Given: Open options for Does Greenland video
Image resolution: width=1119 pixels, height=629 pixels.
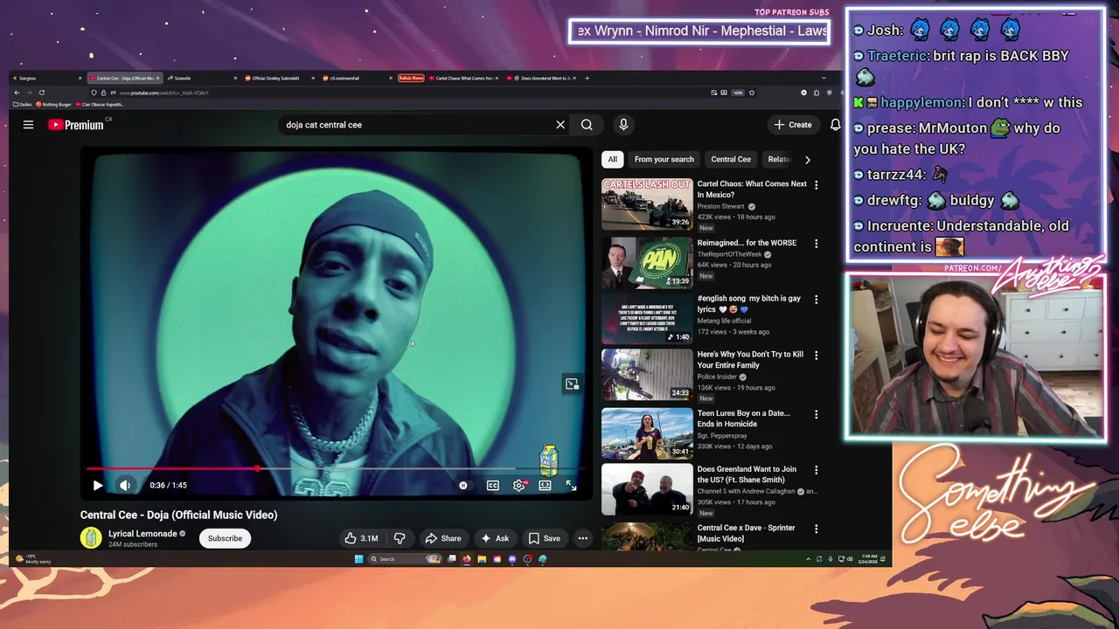Looking at the screenshot, I should (816, 470).
